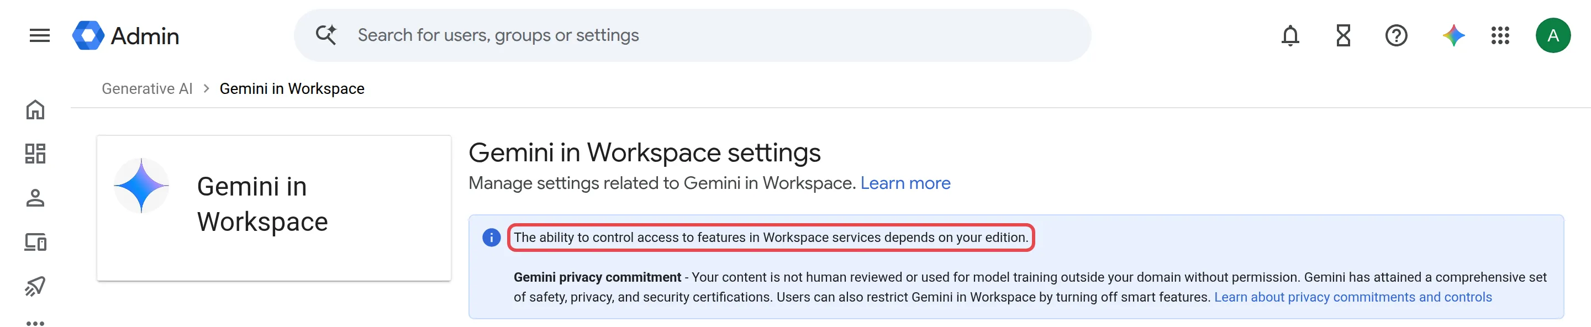Viewport: 1591px width, 327px height.
Task: Open the main hamburger menu
Action: click(x=40, y=35)
